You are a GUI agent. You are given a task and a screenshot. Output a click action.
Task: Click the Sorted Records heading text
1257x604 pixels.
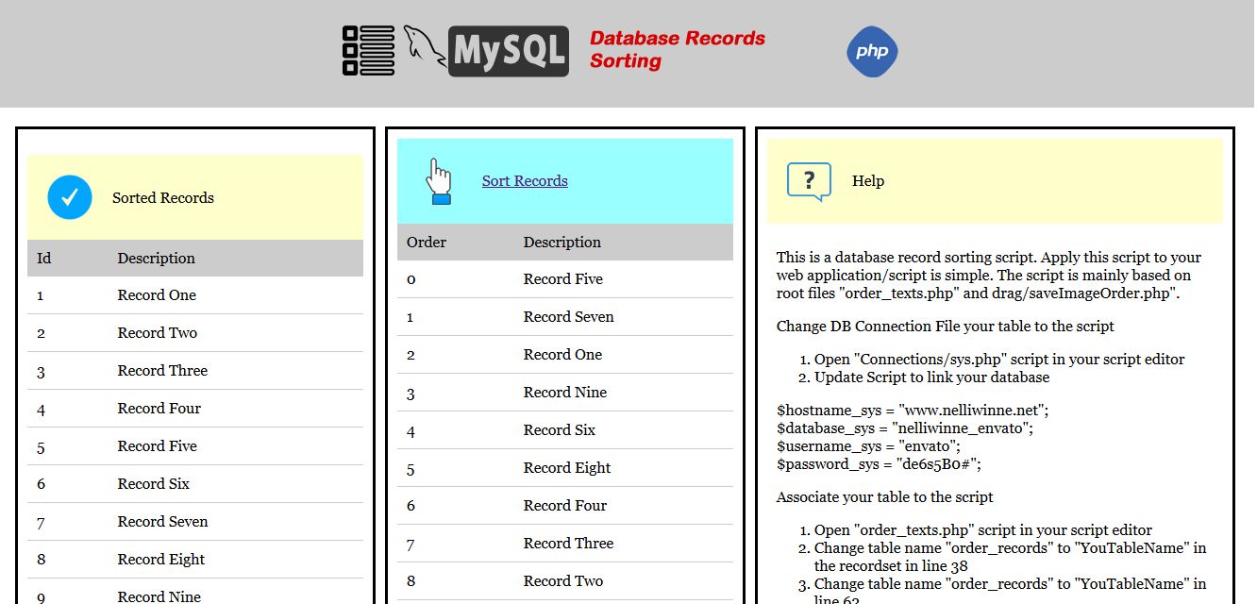(163, 198)
